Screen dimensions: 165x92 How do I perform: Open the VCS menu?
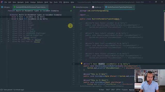point(60,2)
